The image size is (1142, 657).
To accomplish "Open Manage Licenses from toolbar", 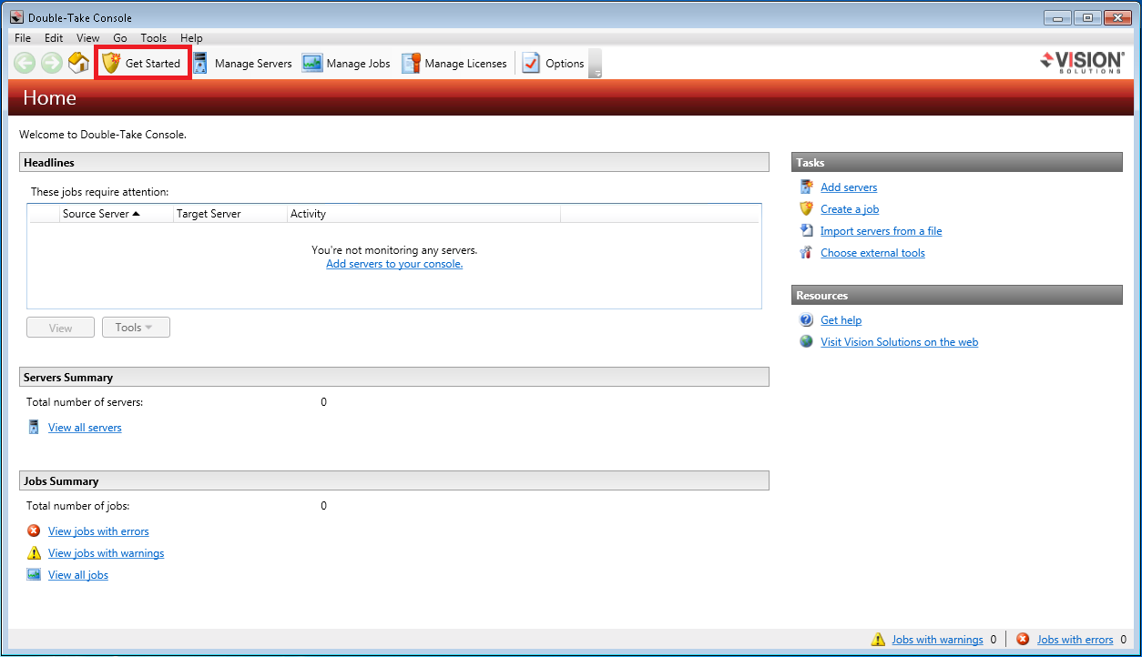I will [454, 64].
